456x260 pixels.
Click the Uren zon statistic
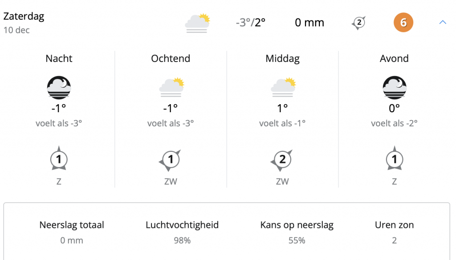click(394, 232)
